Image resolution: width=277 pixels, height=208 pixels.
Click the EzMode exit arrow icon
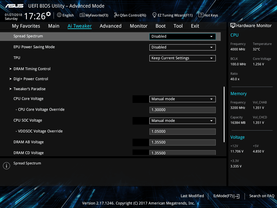237,196
